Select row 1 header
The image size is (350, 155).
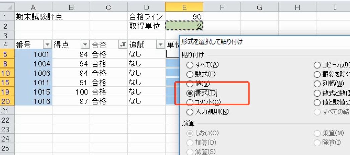point(7,17)
